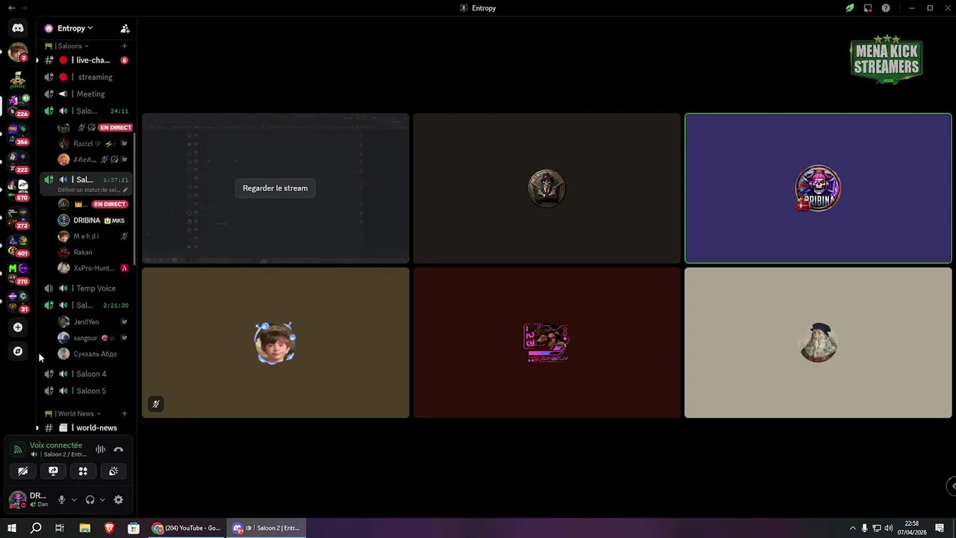Join the Meeting voice channel

[86, 94]
